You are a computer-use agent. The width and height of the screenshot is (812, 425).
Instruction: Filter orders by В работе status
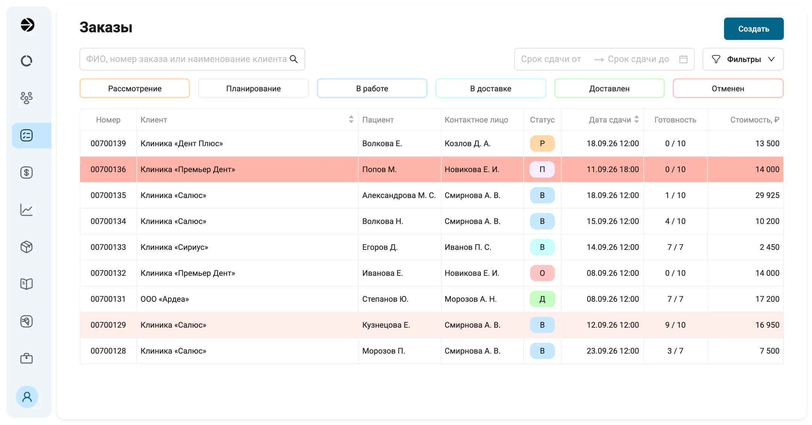[372, 88]
